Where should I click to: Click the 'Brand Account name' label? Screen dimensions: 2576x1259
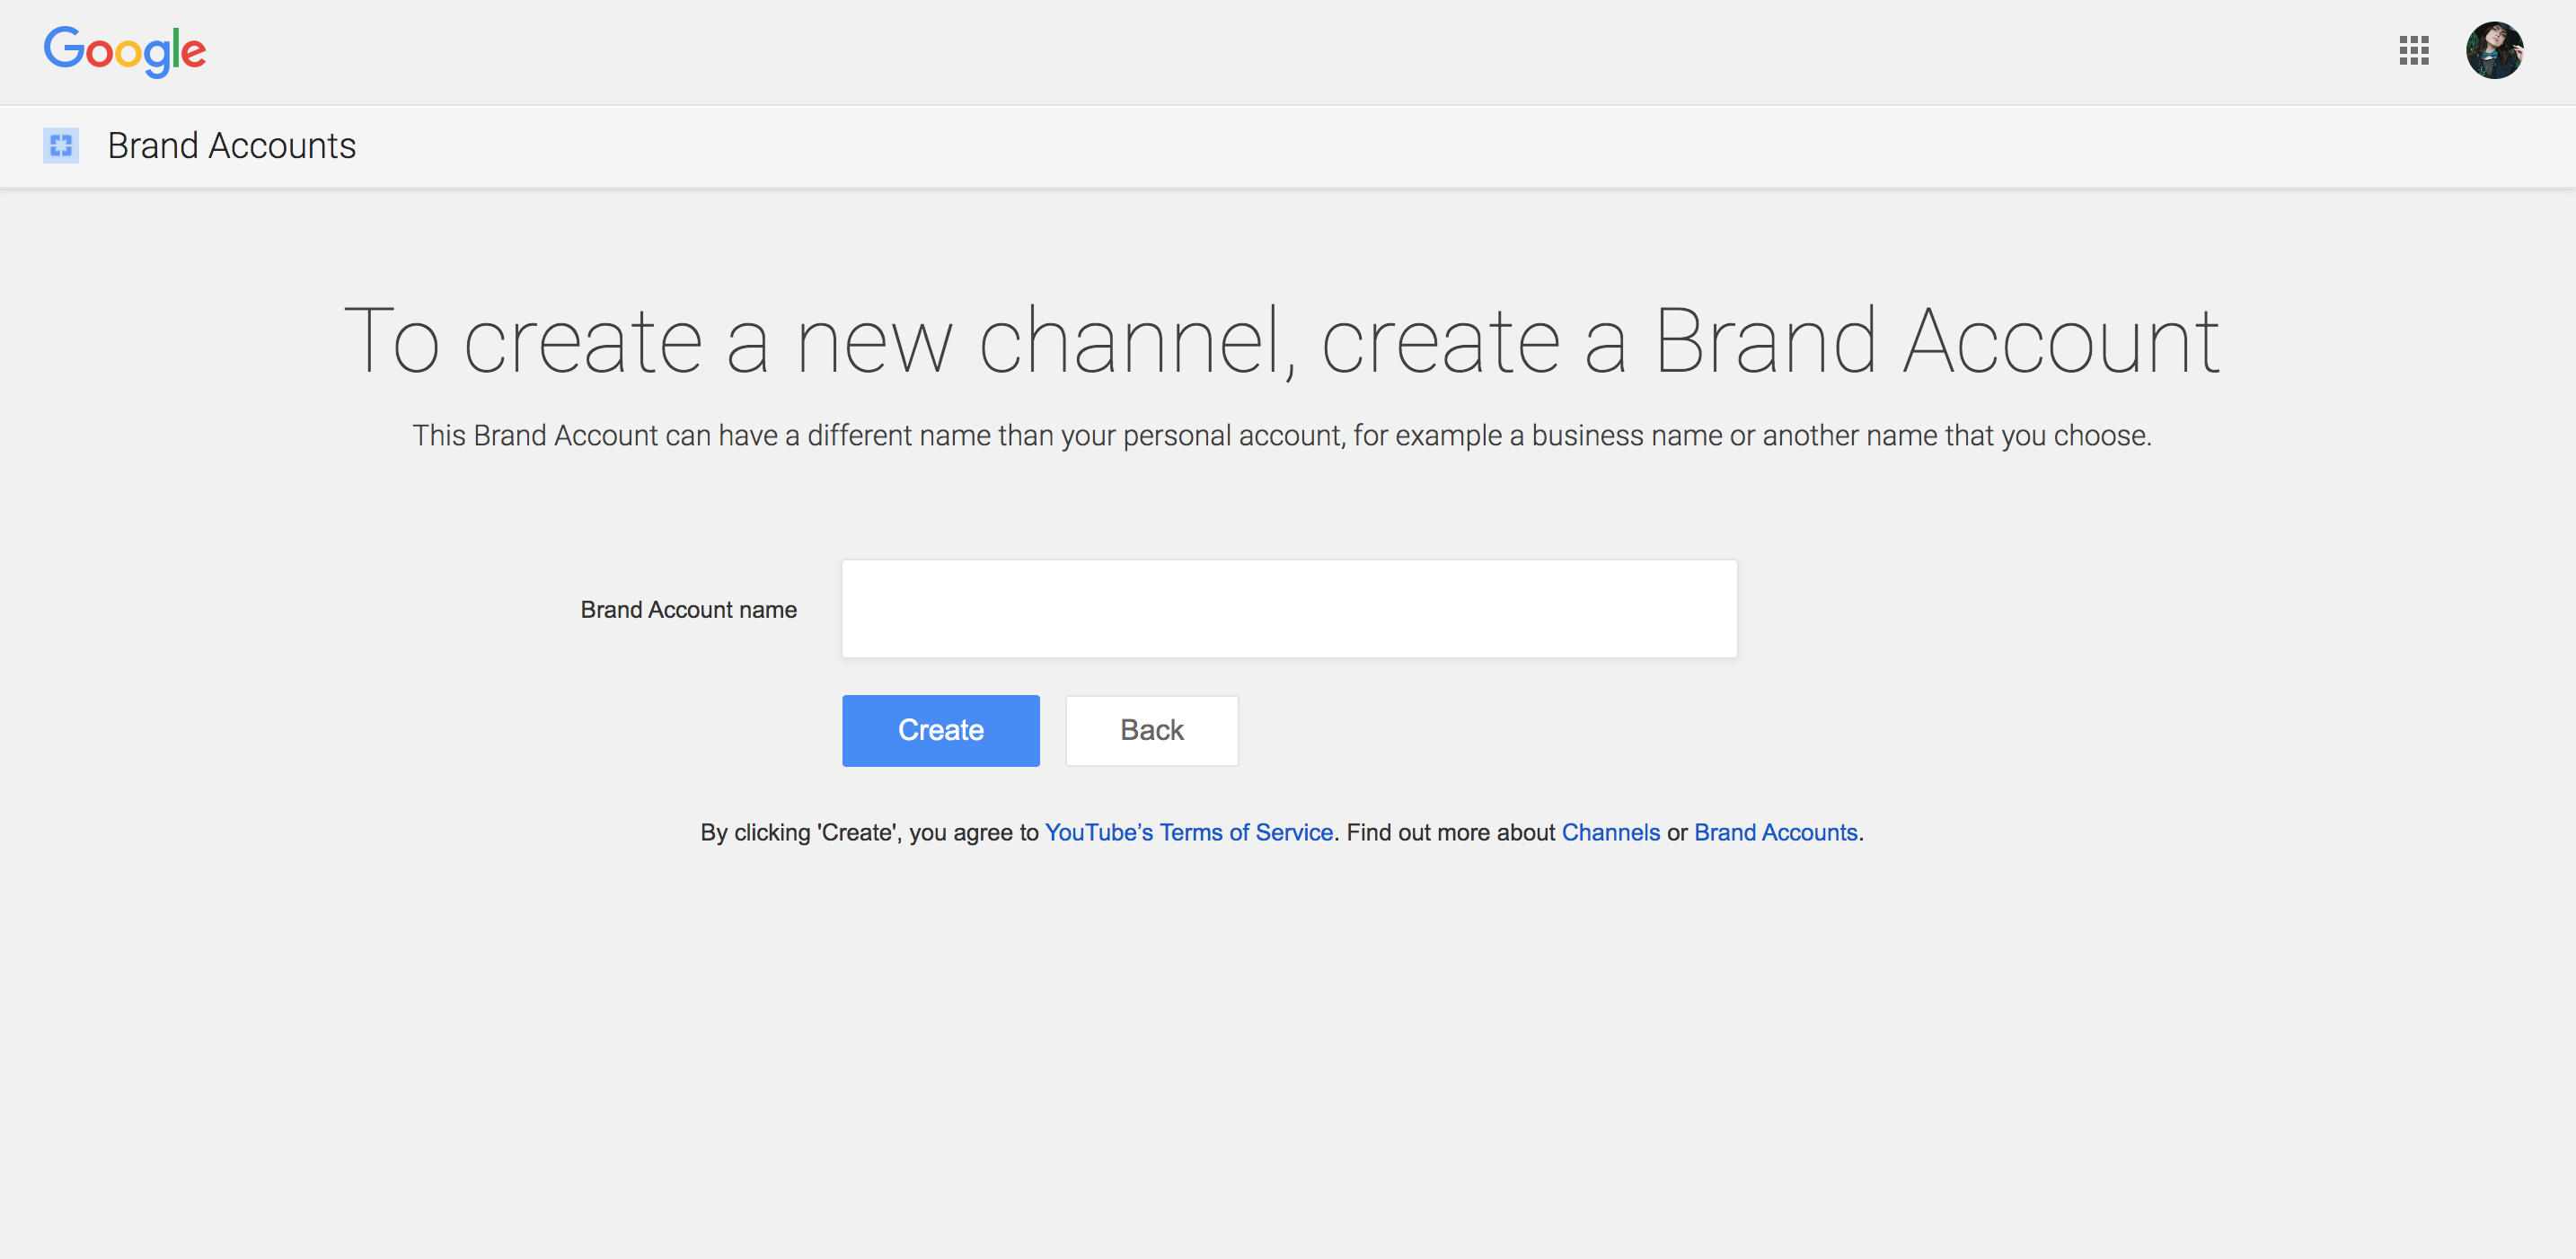pyautogui.click(x=688, y=609)
